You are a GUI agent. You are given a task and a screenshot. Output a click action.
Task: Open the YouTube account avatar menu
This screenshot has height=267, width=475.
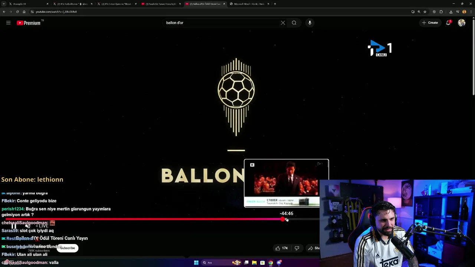tap(462, 23)
